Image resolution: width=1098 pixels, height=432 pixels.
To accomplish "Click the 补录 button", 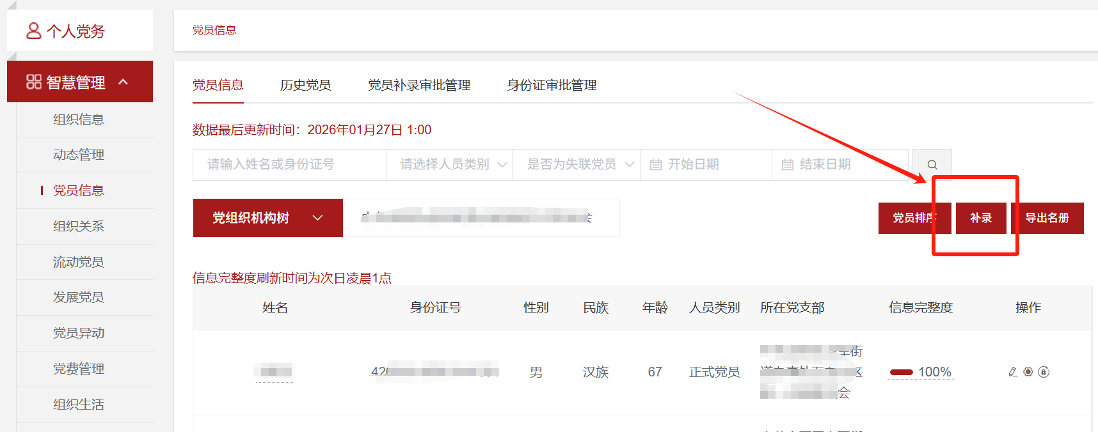I will (980, 218).
